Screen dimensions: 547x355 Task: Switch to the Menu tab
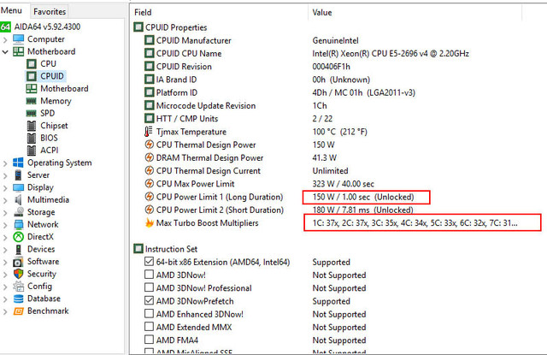13,12
